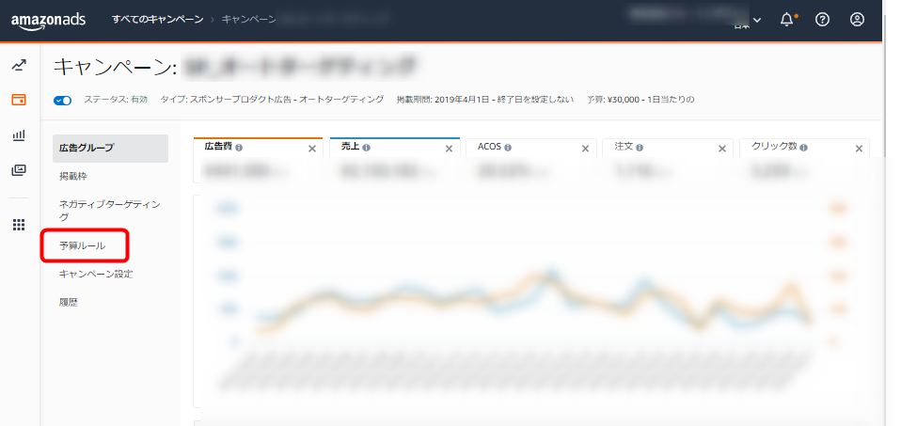Open the notifications bell icon
Viewport: 901px width, 426px height.
tap(787, 20)
